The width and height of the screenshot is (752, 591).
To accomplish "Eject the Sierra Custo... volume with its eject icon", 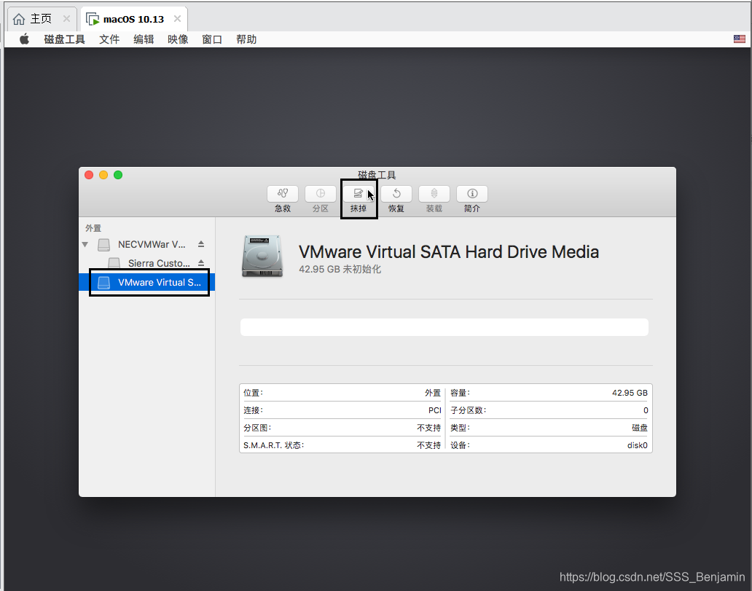I will coord(201,263).
